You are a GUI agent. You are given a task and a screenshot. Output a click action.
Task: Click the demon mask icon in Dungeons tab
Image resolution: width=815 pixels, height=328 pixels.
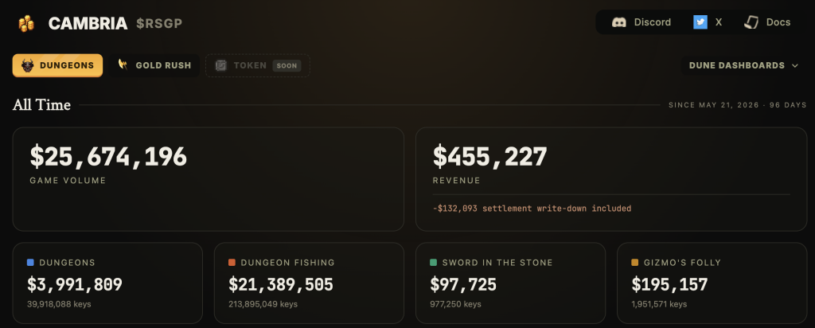tap(28, 65)
